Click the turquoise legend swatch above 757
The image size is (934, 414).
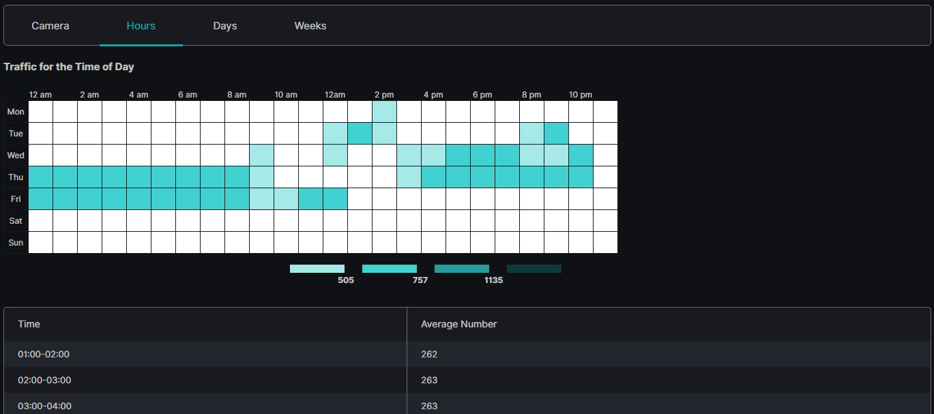390,269
